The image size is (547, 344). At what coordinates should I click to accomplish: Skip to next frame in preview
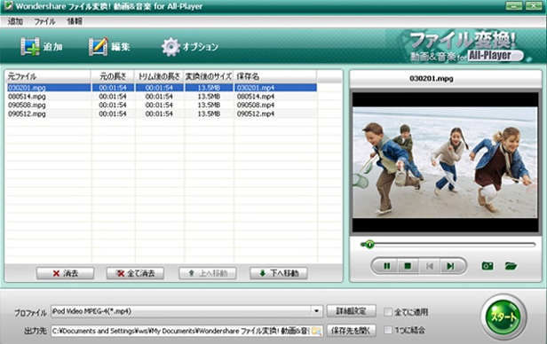[450, 266]
